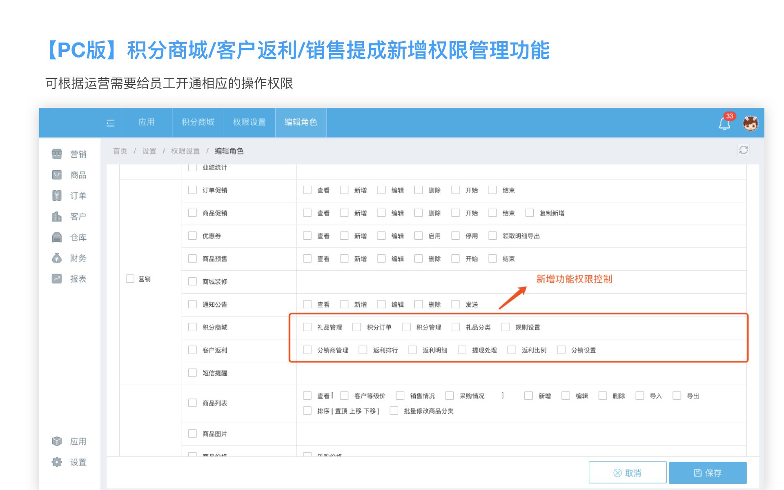Switch to the 积分商城 tab
784x490 pixels.
(x=198, y=122)
